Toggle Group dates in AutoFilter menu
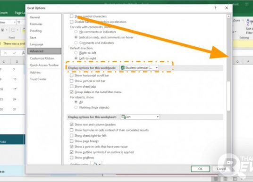 [71, 92]
